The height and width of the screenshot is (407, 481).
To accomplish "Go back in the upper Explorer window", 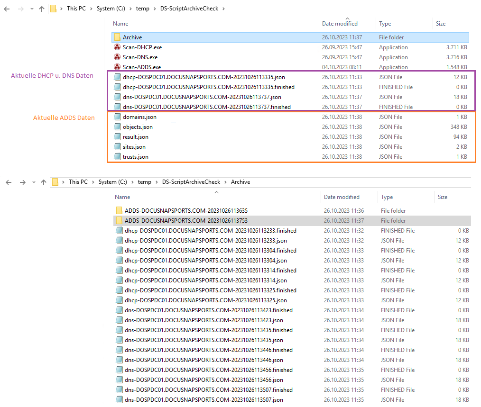I will coord(7,9).
